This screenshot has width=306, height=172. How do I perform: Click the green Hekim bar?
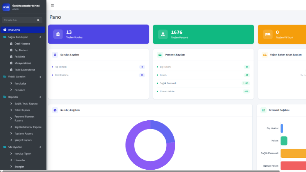(x=284, y=141)
